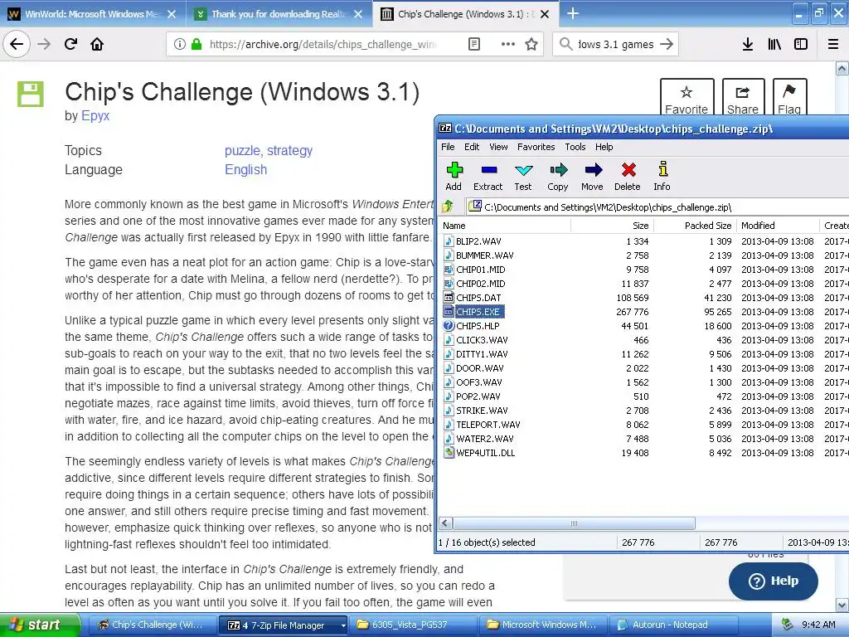Reload the current Firefox page
Screen dimensions: 849x637
71,45
